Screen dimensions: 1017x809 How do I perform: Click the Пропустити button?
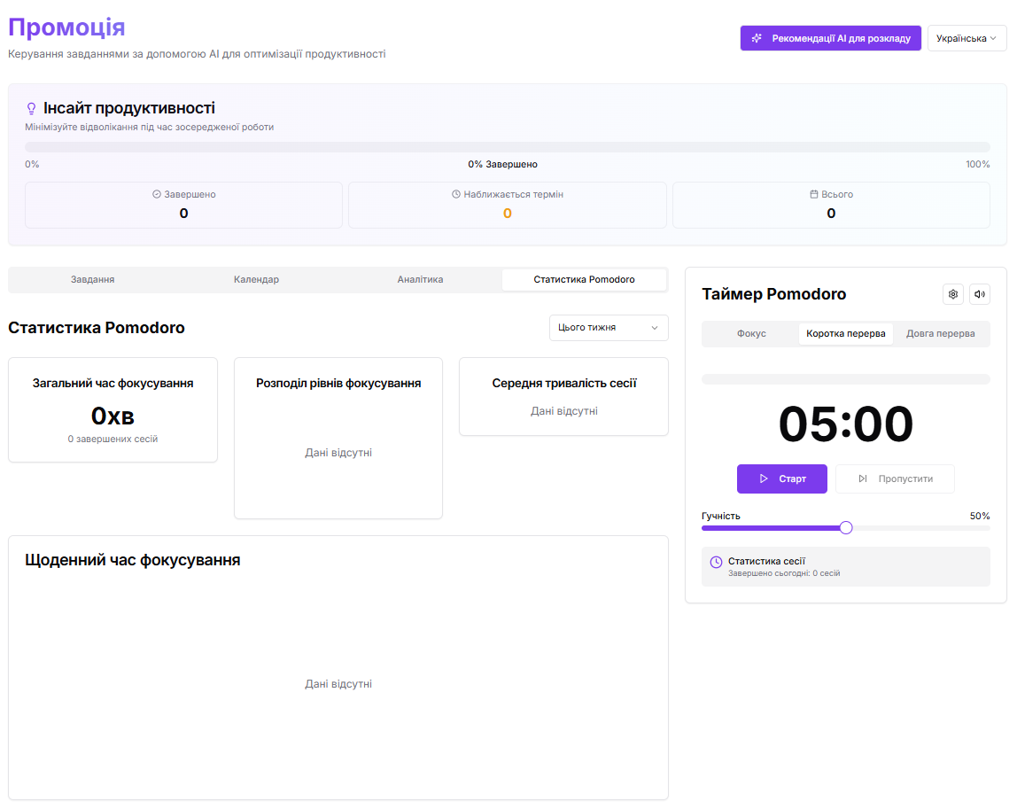pyautogui.click(x=895, y=478)
